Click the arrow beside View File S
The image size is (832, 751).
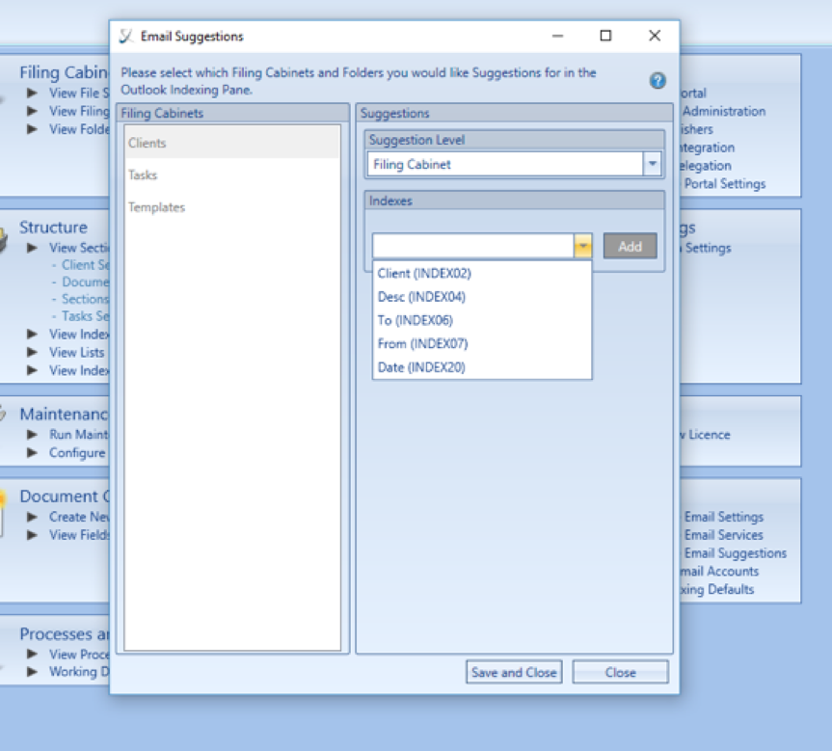point(33,93)
